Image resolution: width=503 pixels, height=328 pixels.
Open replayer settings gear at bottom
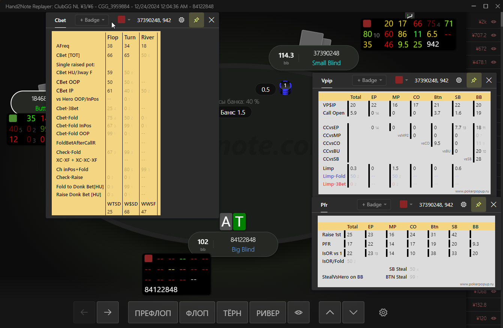tap(383, 312)
